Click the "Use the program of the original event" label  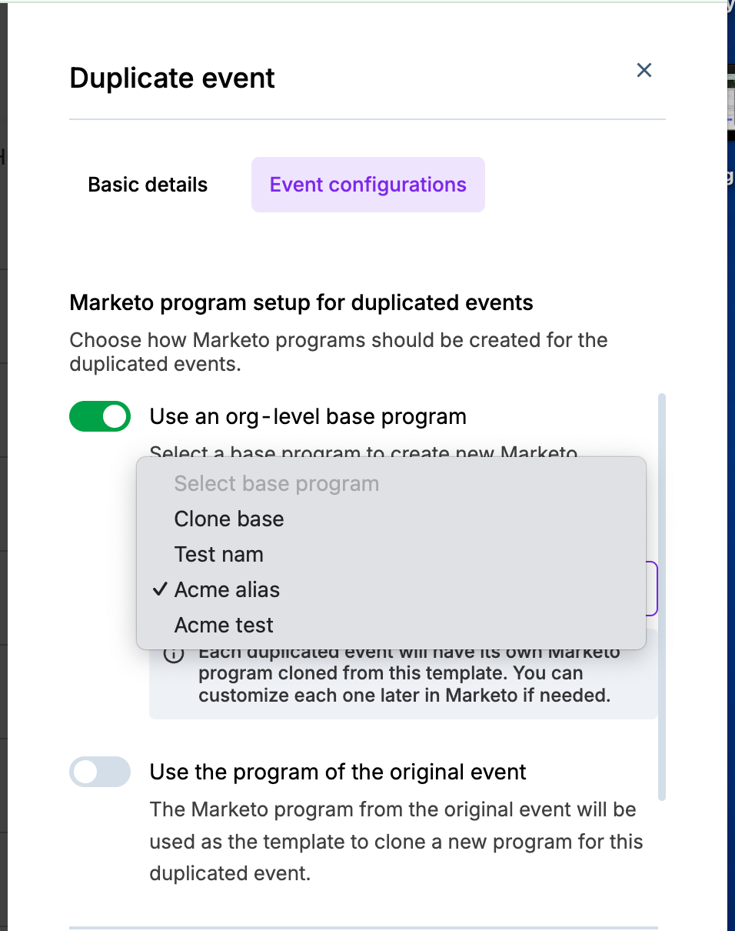point(338,772)
